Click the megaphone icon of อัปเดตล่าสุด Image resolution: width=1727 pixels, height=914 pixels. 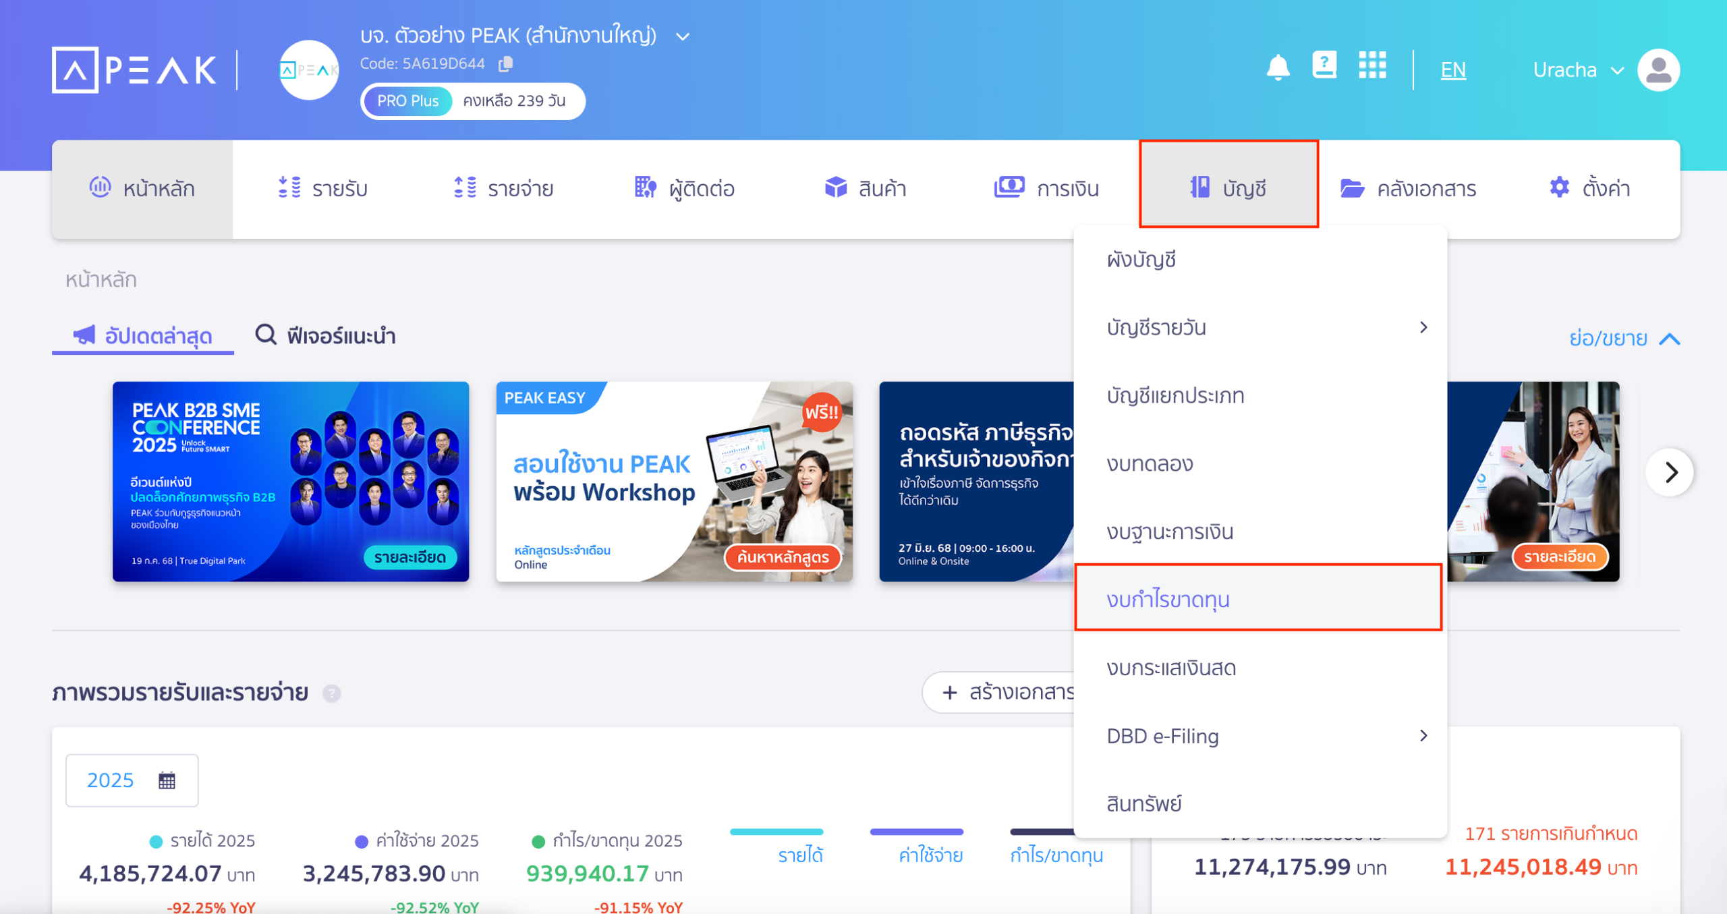(x=84, y=335)
